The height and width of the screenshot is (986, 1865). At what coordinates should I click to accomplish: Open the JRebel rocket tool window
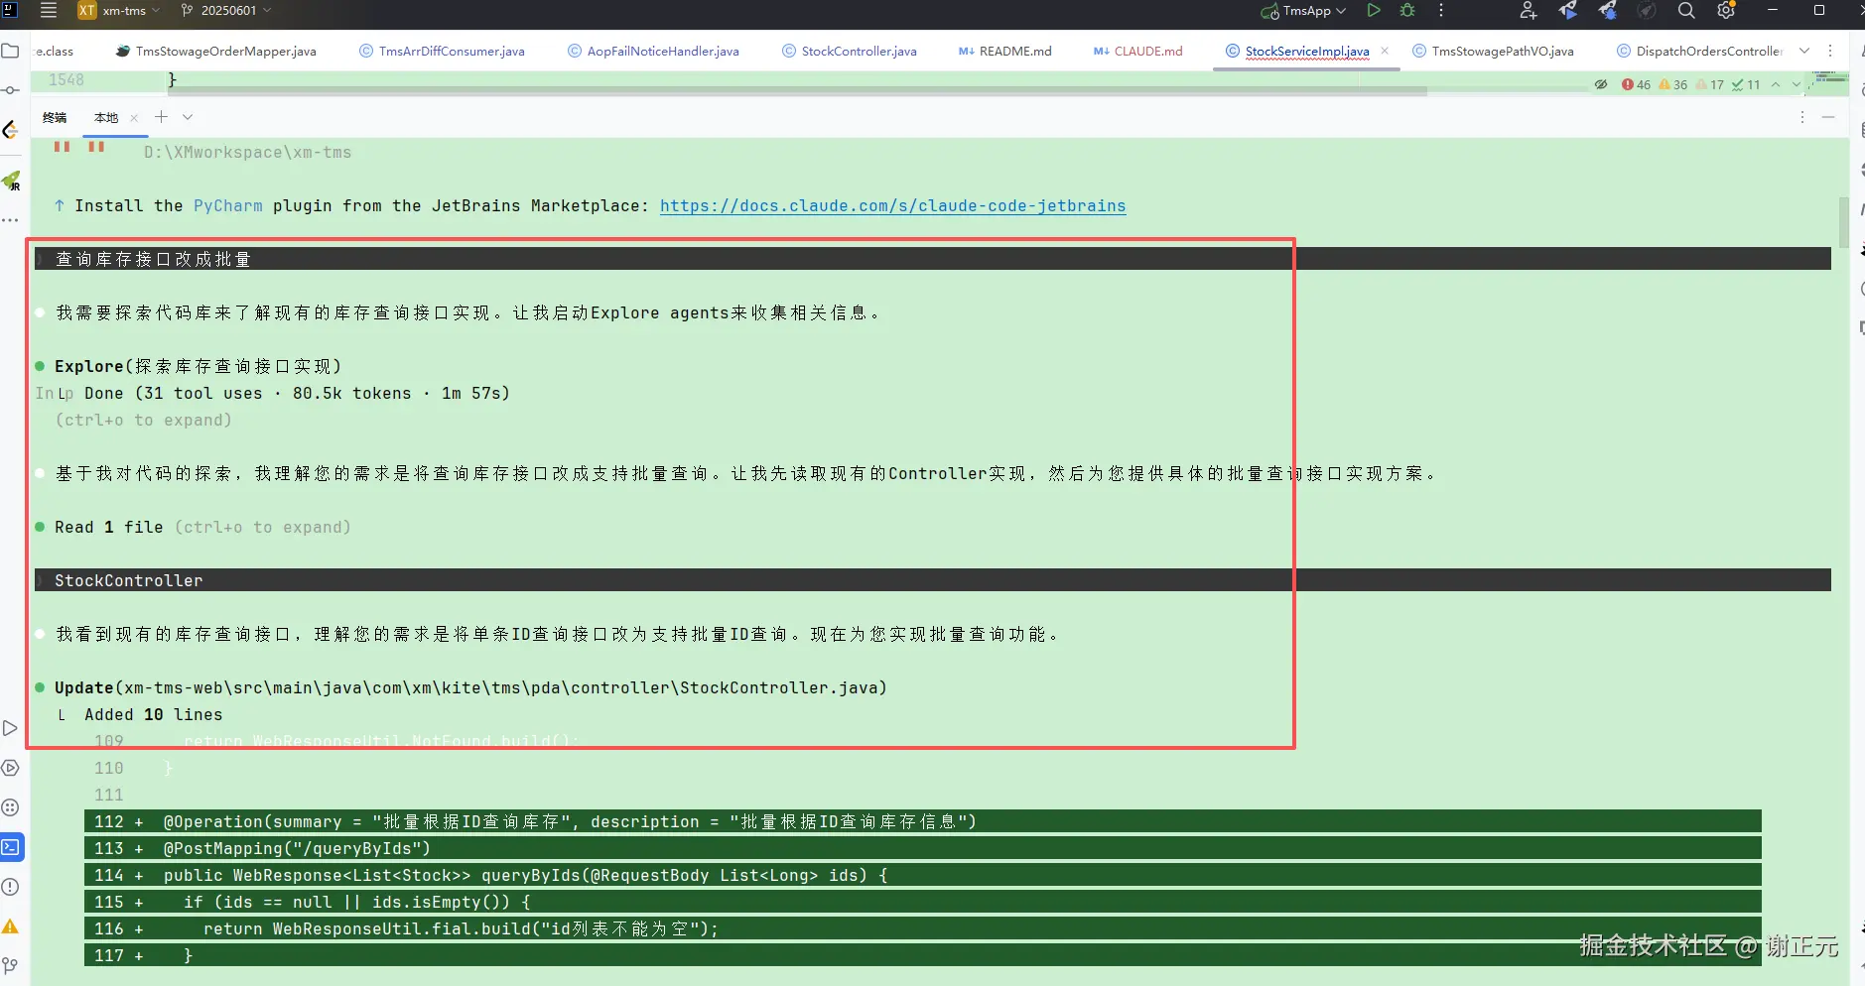(x=11, y=181)
